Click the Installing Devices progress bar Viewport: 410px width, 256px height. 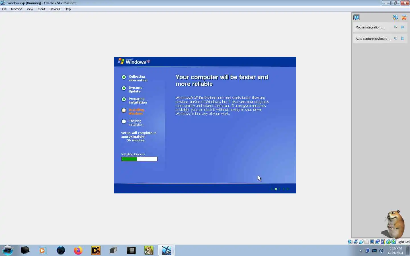[139, 159]
